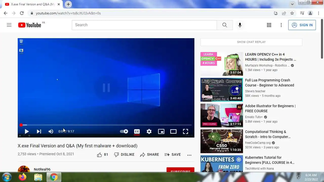Skip to the next video
324x182 pixels.
[39, 131]
